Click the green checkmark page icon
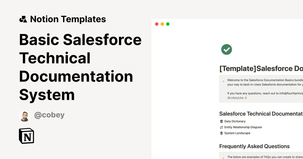Screen dimensions: 303x159 [x=226, y=49]
